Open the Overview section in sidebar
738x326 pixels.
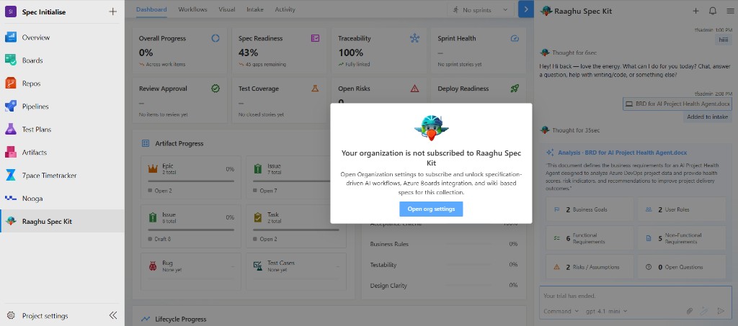pyautogui.click(x=62, y=37)
